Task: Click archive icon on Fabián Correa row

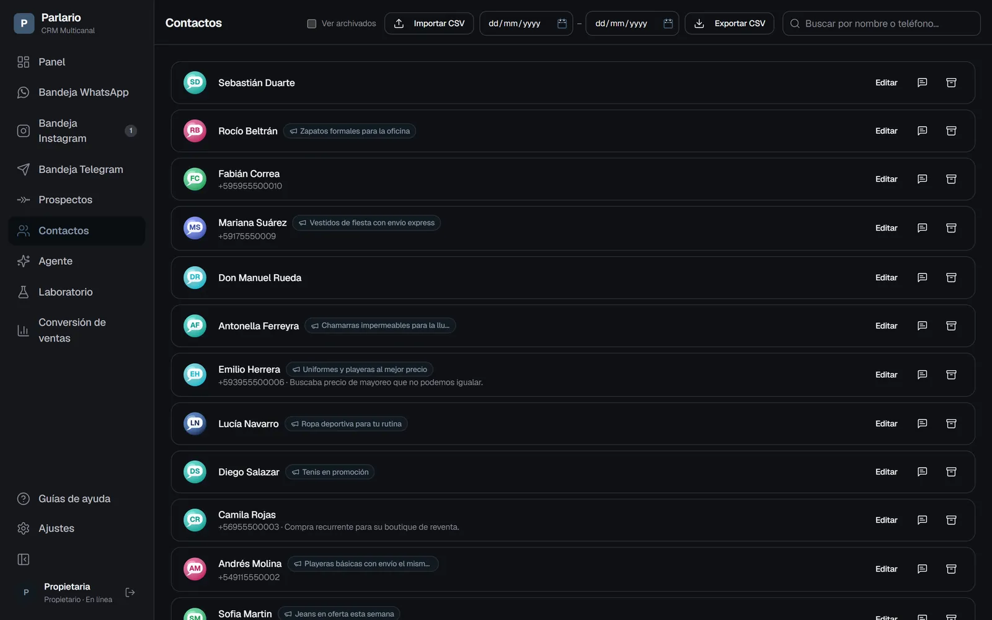Action: 951,179
